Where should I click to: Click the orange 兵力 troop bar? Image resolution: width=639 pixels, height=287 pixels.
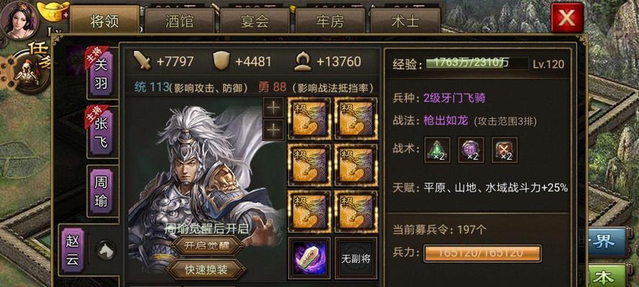tap(482, 253)
